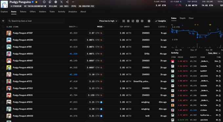Select the table list view icon
Image resolution: width=223 pixels, height=122 pixels.
[137, 21]
